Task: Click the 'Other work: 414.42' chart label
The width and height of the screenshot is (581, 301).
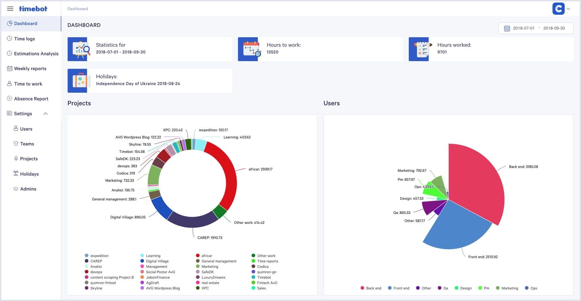Action: coord(249,223)
